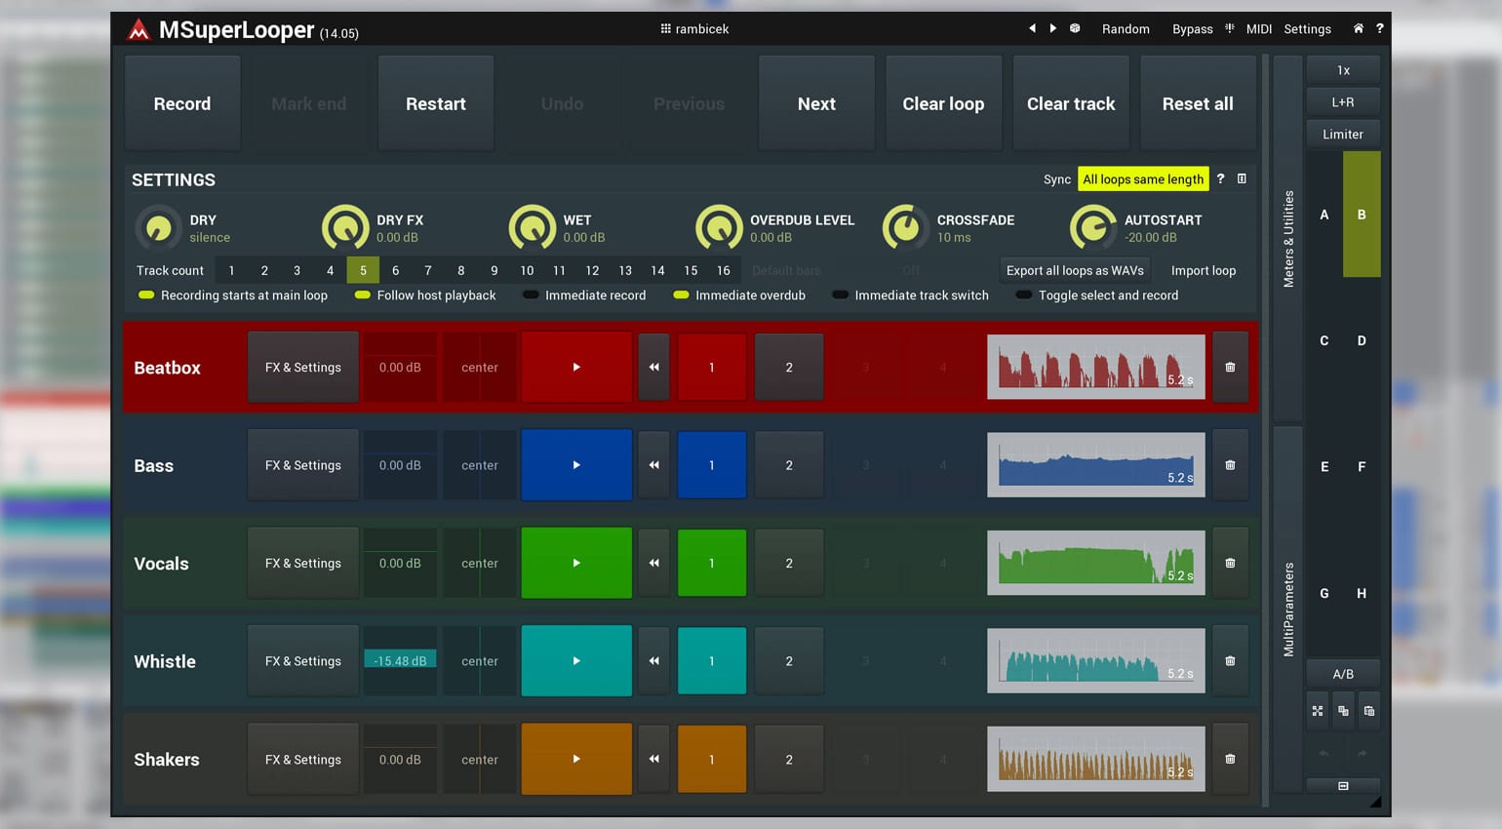The height and width of the screenshot is (829, 1502).
Task: Click the MIDI plug icon beside Bypass
Action: click(x=1230, y=28)
